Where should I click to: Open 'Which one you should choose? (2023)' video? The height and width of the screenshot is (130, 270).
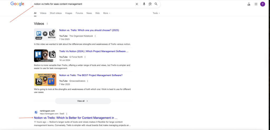[89, 30]
